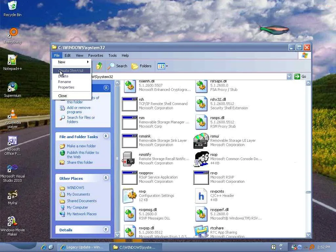Open My Documents in Other Places

[x=78, y=194]
